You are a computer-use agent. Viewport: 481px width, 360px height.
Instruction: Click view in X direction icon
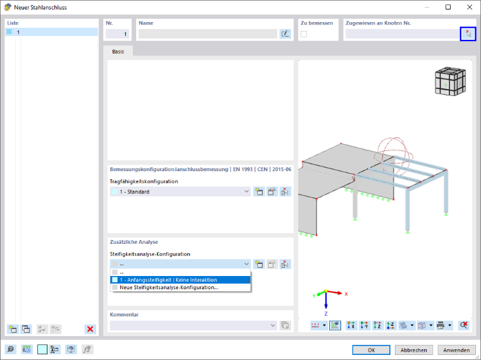click(x=351, y=325)
